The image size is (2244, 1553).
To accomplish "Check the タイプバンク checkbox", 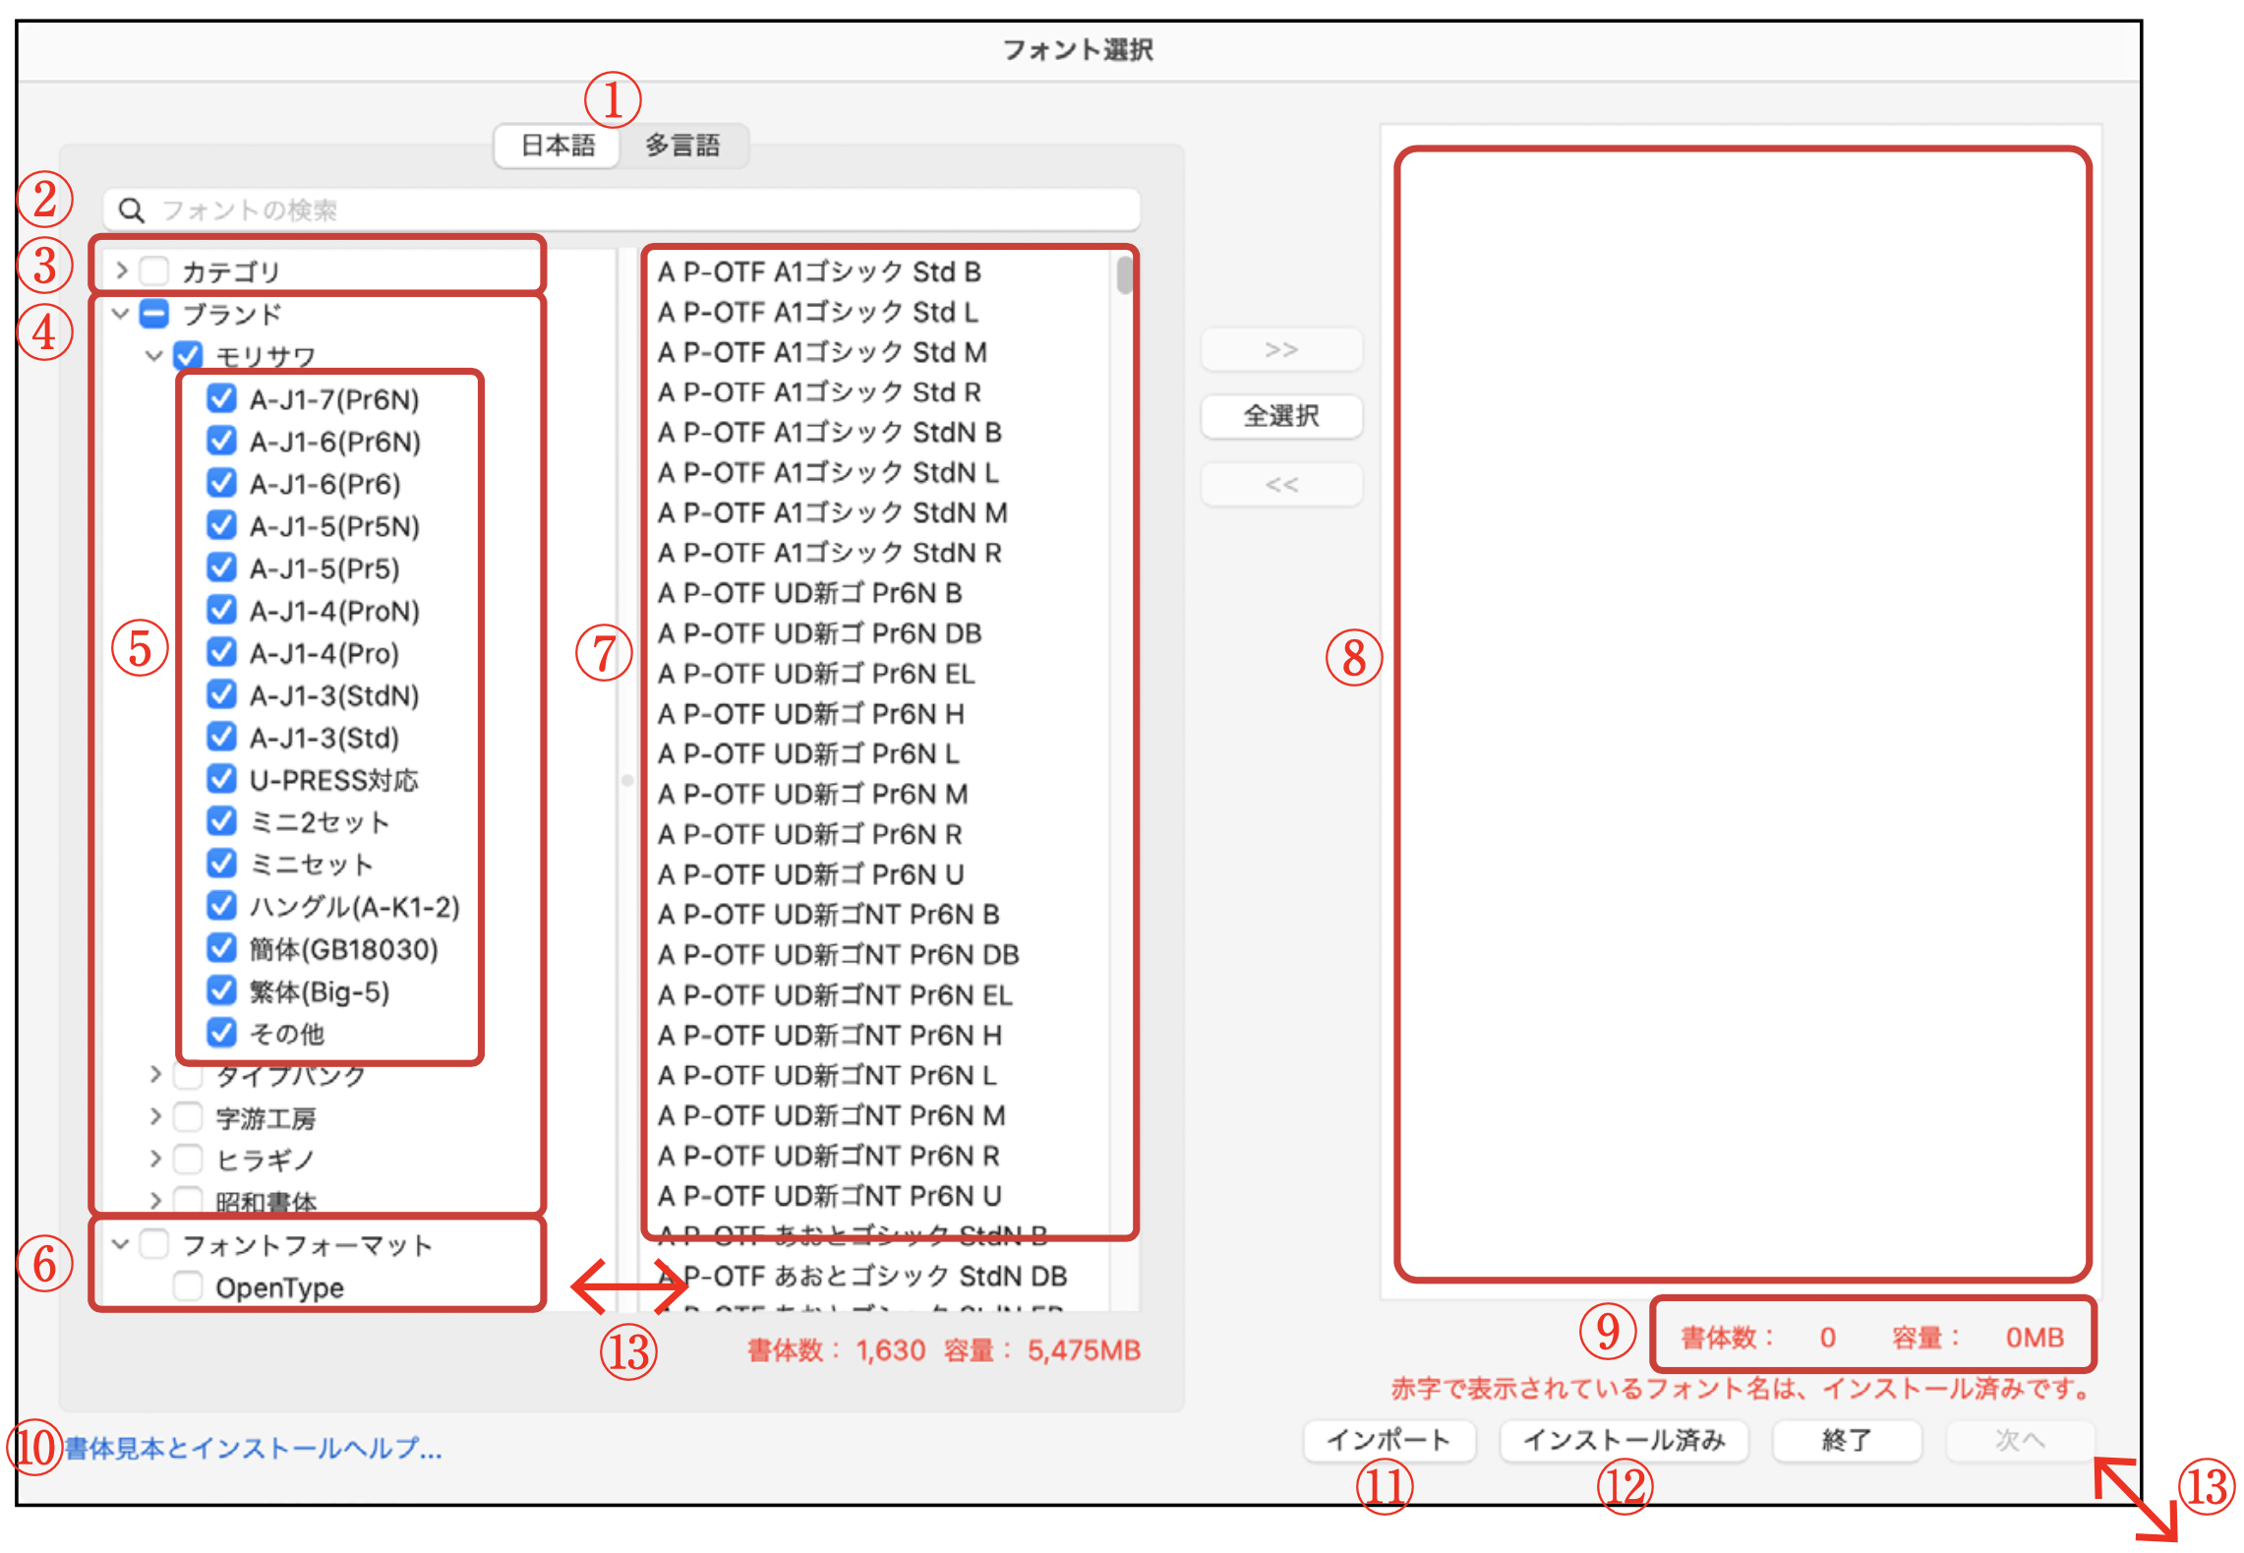I will tap(188, 1075).
